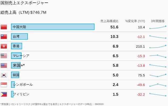Click the 210.1 Y/Y change value
This screenshot has width=168, height=106.
(x=140, y=46)
